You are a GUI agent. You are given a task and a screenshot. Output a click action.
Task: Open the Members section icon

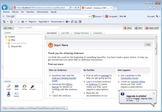16,94
